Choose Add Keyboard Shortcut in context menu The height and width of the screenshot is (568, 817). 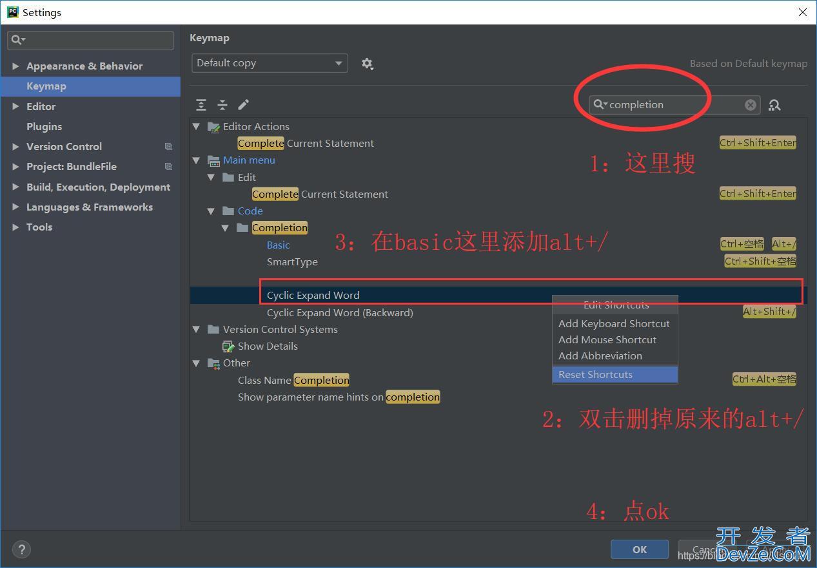point(615,323)
